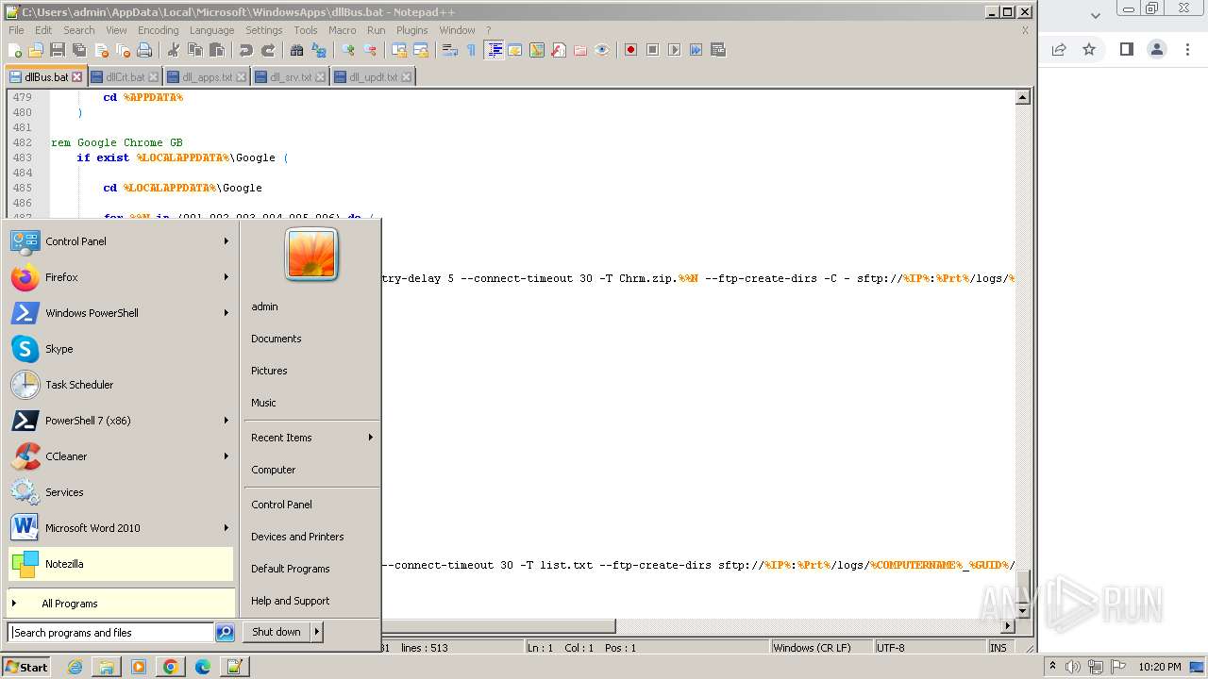Open file icon in Notepad++ toolbar
The height and width of the screenshot is (679, 1208).
click(x=36, y=50)
